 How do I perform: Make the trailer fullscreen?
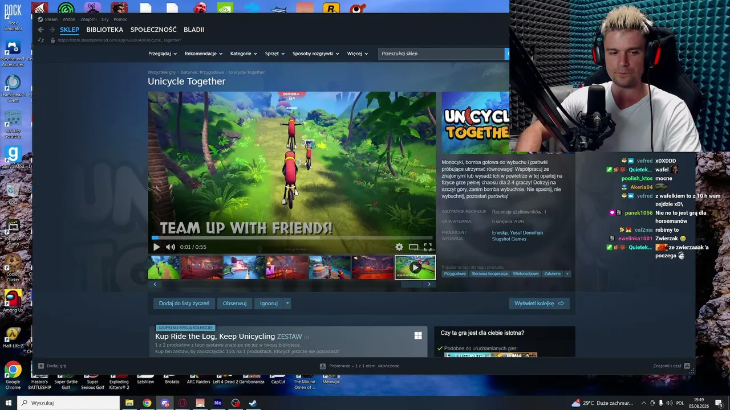(428, 247)
